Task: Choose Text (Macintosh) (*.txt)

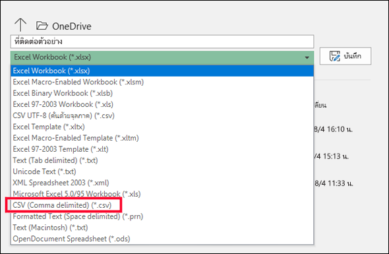Action: click(x=162, y=228)
